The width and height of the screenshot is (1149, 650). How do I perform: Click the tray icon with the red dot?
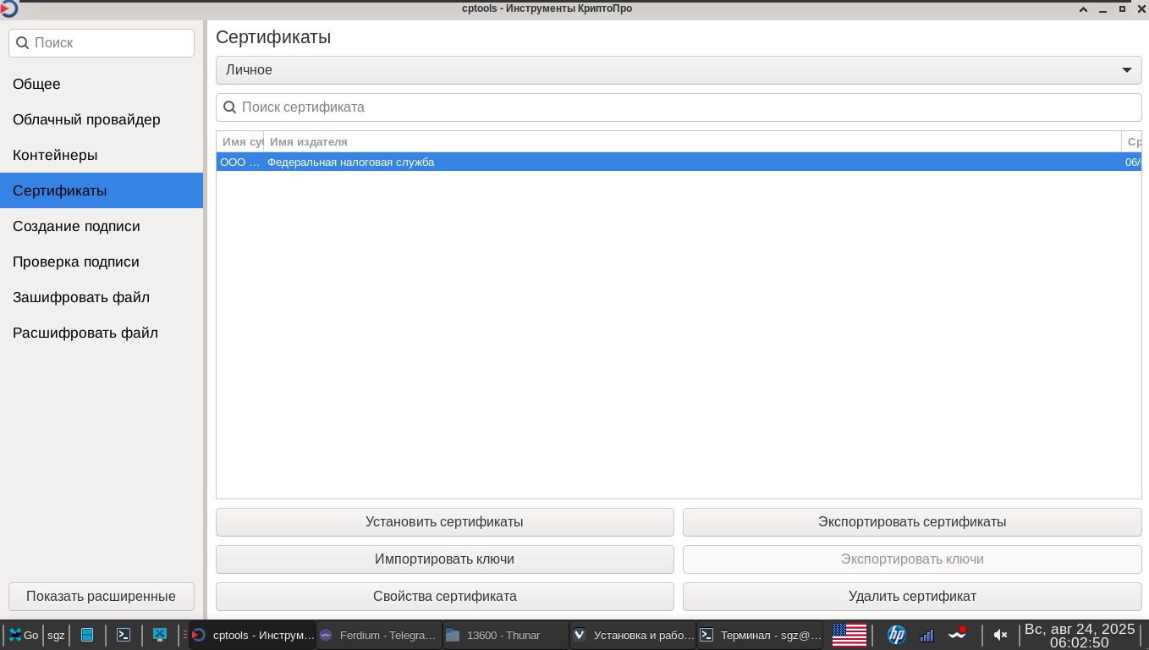(x=957, y=634)
